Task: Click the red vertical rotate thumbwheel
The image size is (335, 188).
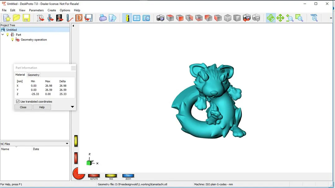Action: [x=76, y=158]
